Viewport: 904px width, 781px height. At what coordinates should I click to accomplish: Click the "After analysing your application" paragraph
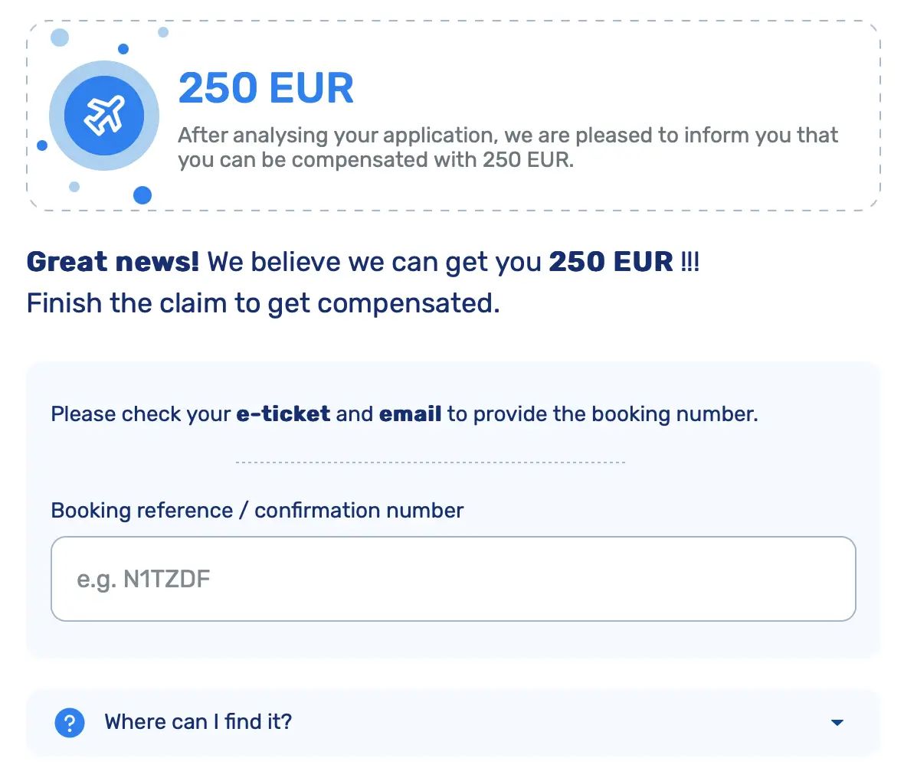coord(507,148)
